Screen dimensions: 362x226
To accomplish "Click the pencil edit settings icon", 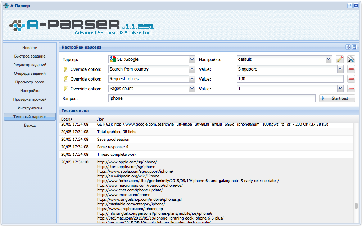I will coord(339,59).
